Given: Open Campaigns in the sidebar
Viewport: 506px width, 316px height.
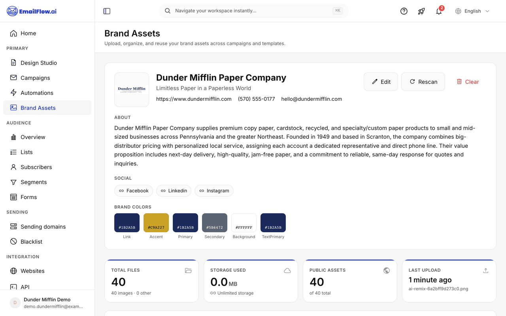Looking at the screenshot, I should pos(47,78).
